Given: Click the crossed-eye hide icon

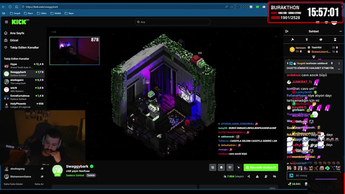Looking at the screenshot, I should click(275, 176).
